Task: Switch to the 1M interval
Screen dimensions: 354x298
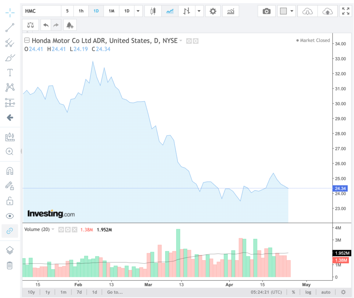Action: tap(111, 11)
